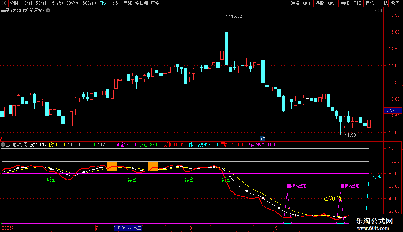Click the 逢低吸纳 yellow signal label

point(332,198)
